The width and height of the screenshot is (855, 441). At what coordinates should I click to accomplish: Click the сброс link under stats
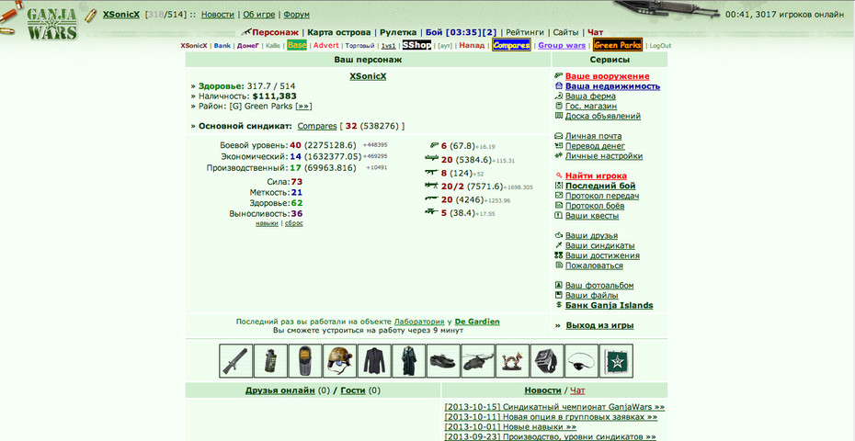[294, 223]
